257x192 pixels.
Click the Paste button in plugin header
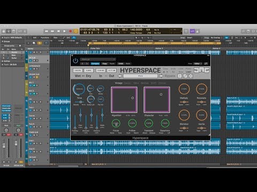112,63
